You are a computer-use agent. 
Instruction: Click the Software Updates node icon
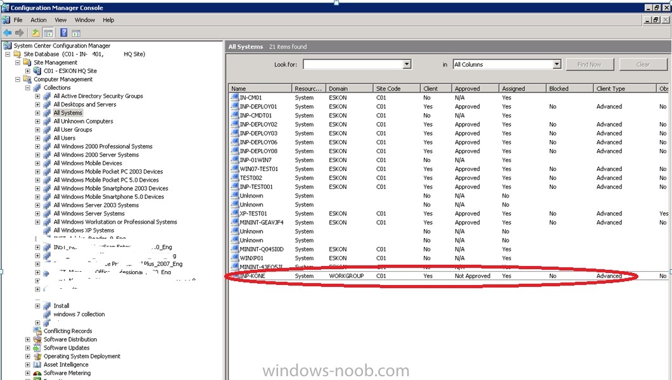37,348
